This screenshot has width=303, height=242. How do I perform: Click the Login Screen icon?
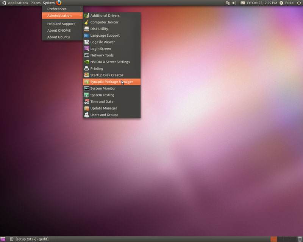tap(87, 49)
